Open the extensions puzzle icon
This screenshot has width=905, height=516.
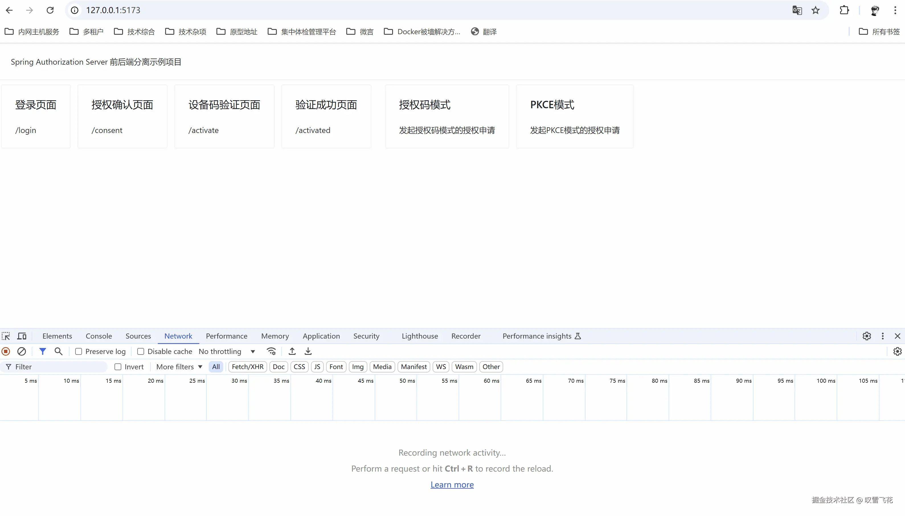click(x=844, y=10)
